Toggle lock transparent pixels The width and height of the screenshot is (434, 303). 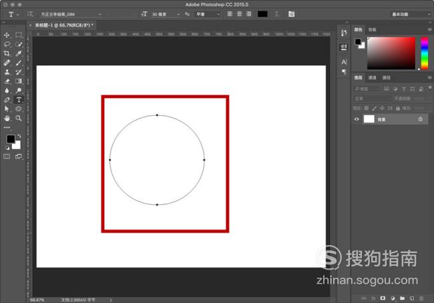[x=367, y=108]
